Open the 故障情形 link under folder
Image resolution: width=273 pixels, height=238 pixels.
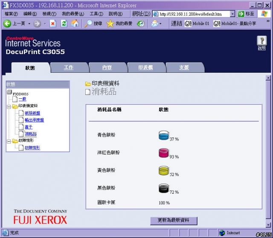tap(32, 148)
